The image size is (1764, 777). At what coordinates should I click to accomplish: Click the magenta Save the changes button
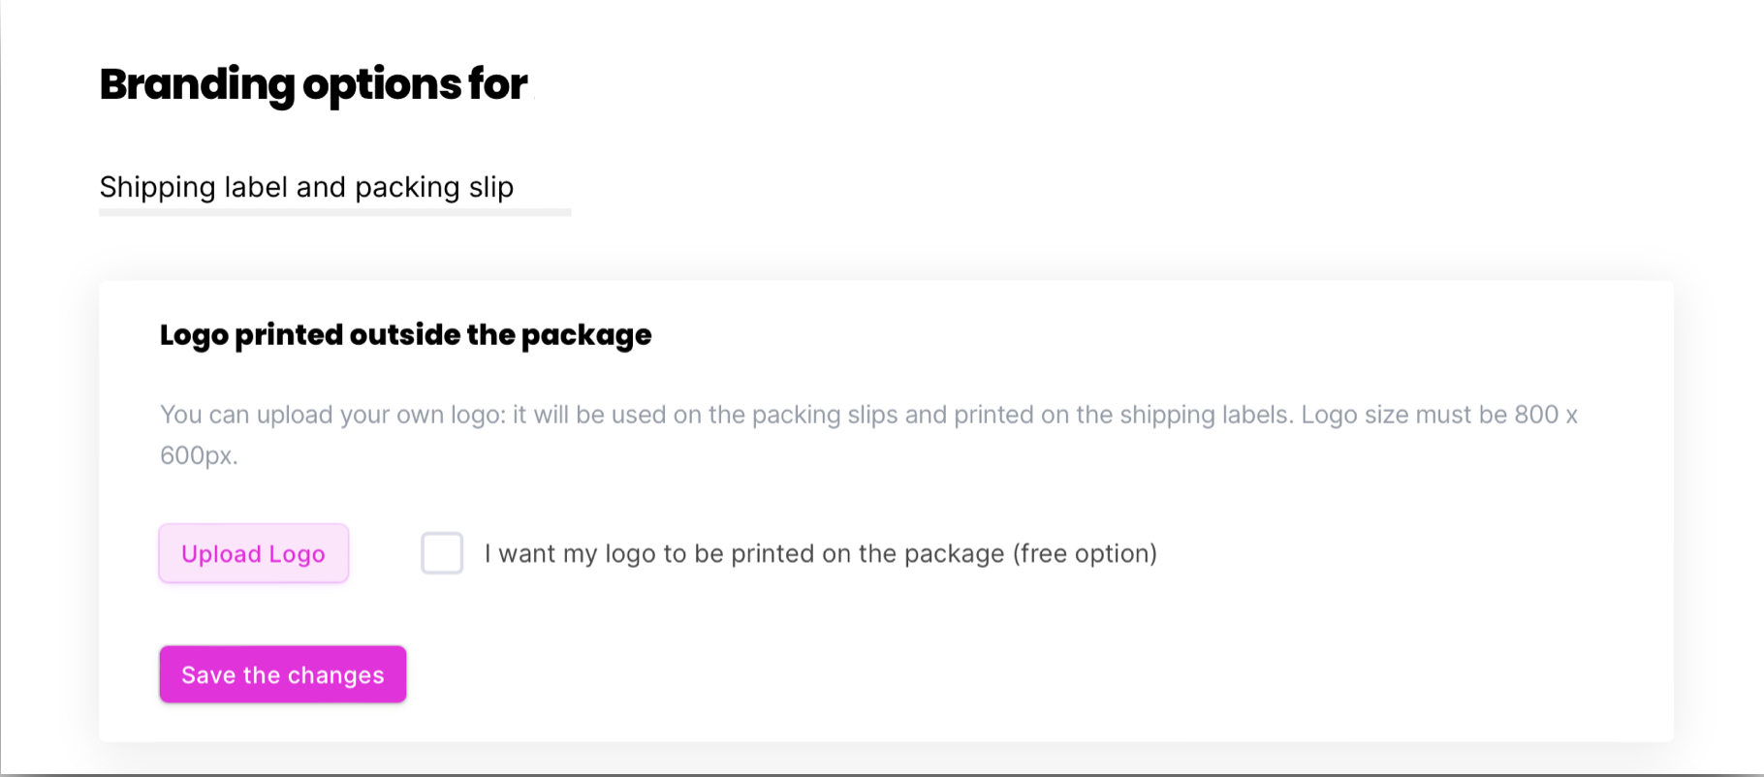282,674
